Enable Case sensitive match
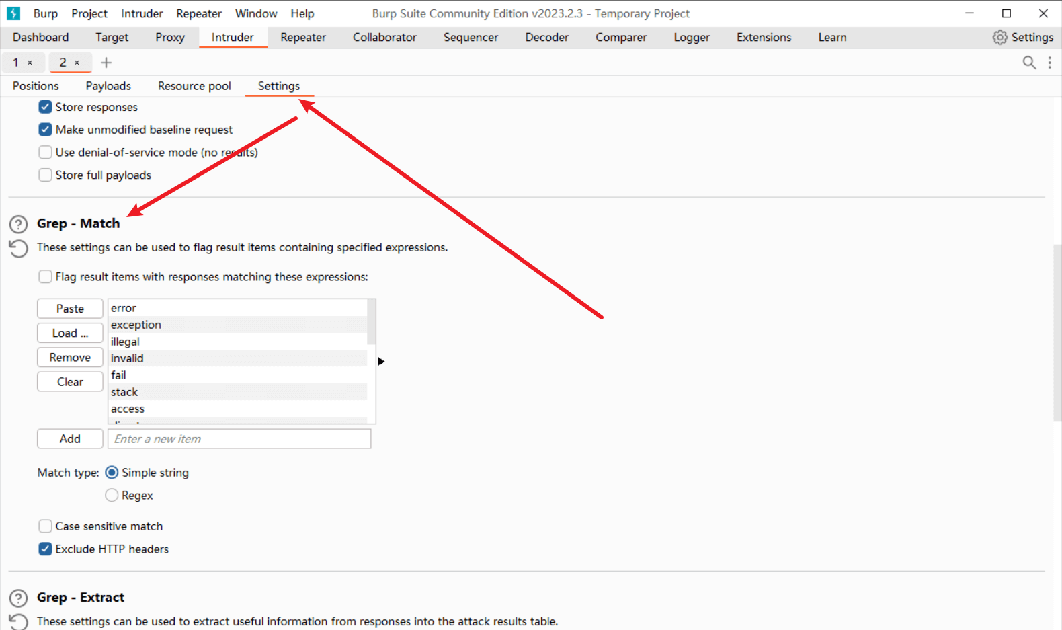 coord(45,526)
